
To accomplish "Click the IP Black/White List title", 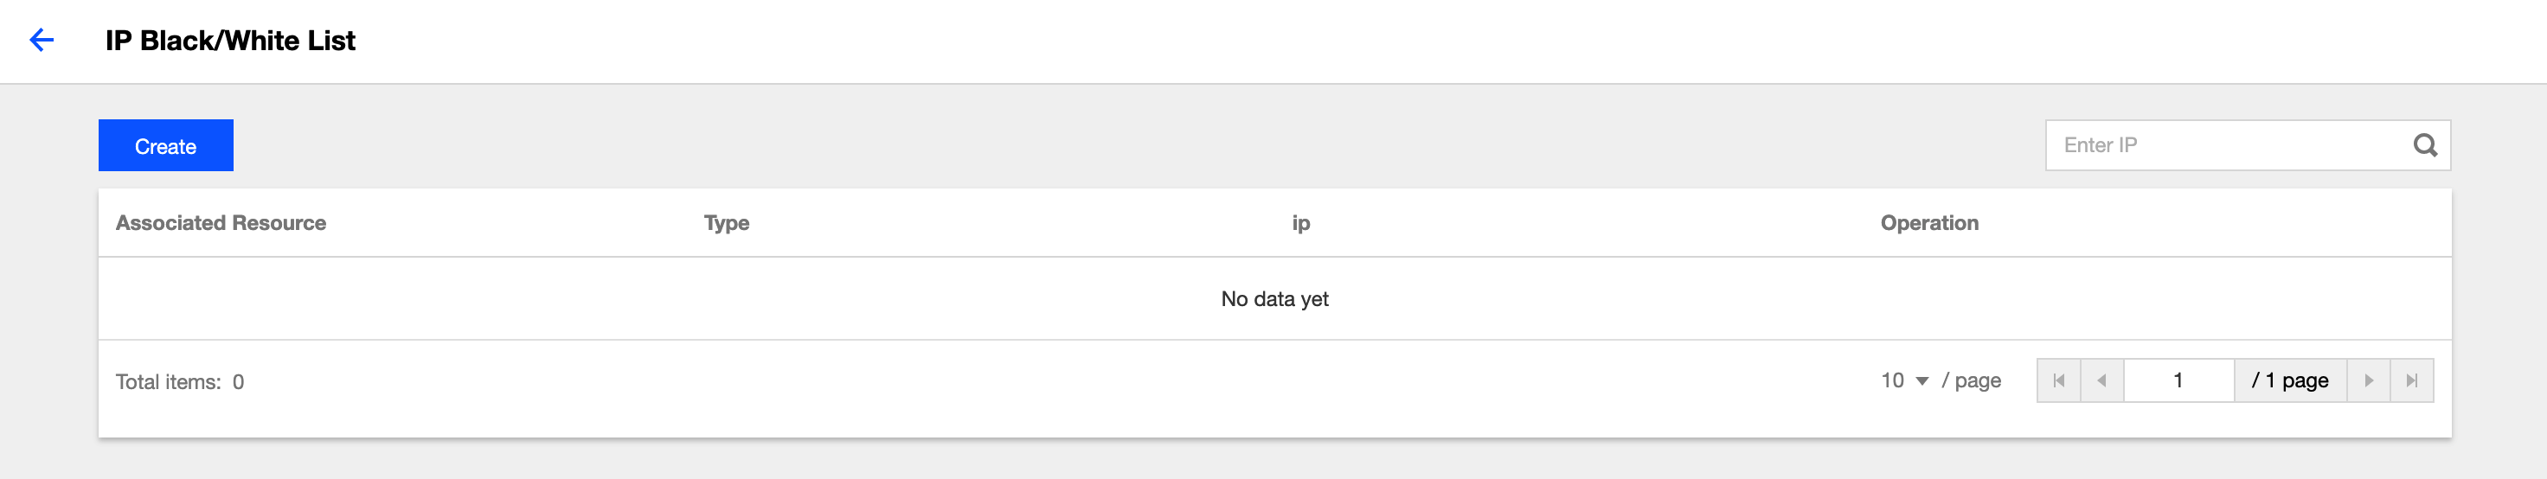I will 230,41.
